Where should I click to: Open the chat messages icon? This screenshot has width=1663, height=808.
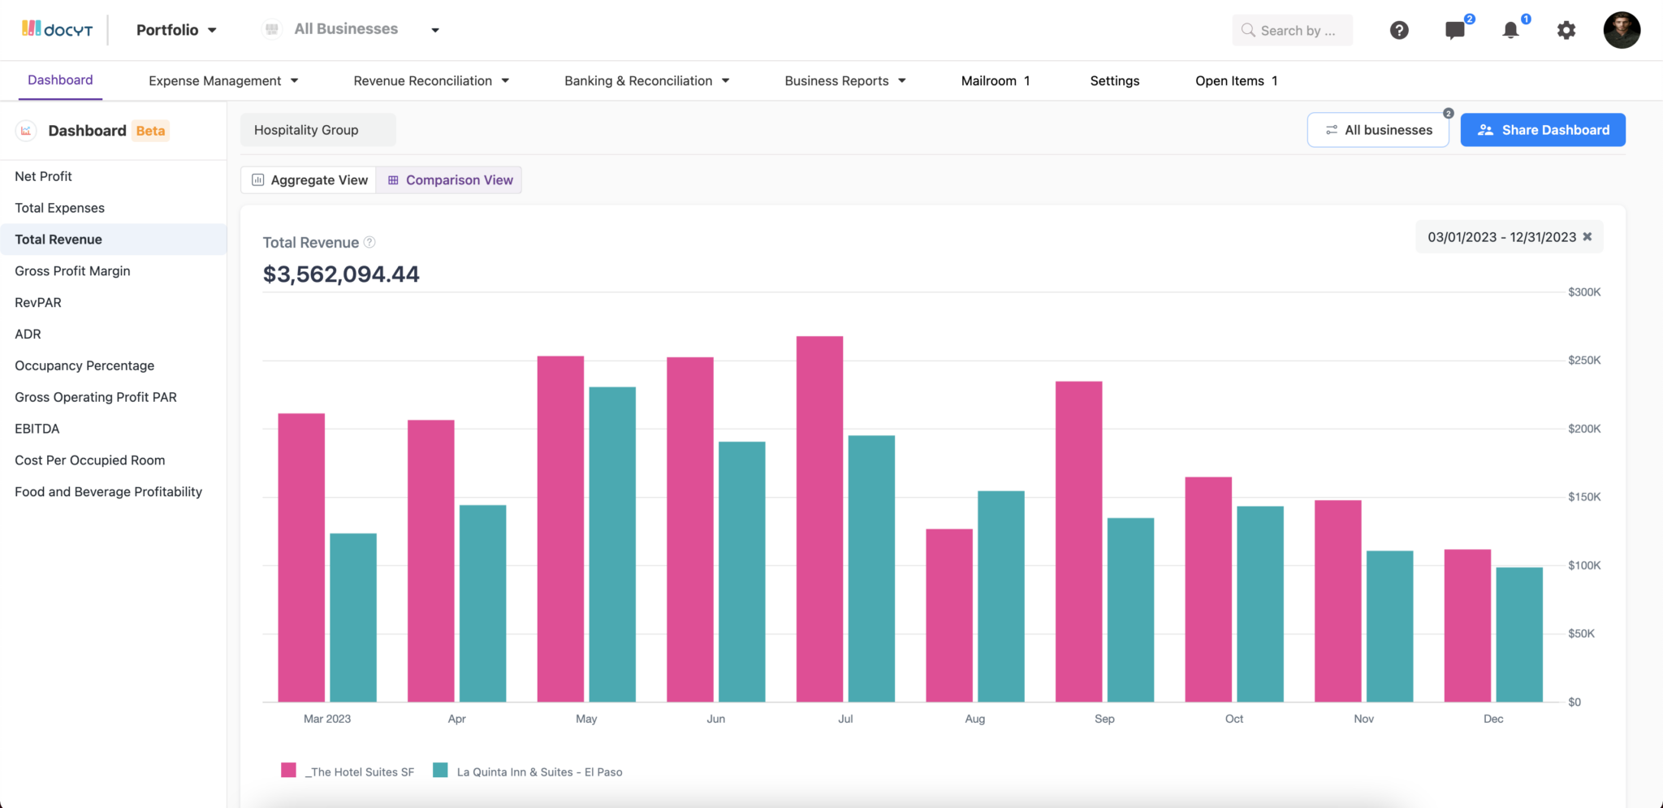click(1455, 30)
